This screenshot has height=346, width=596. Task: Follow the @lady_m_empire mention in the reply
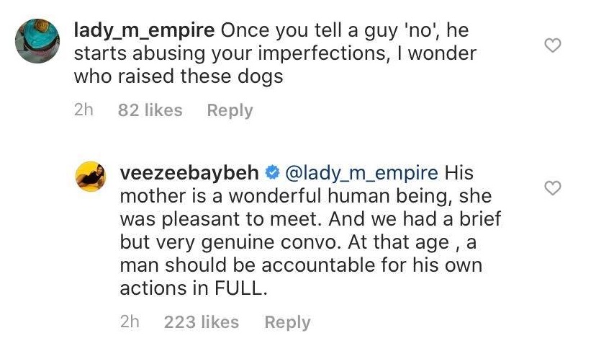361,173
